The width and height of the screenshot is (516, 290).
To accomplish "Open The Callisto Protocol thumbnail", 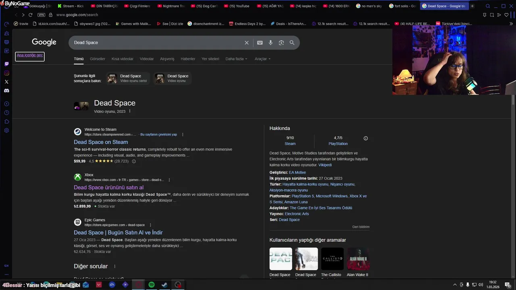I will point(332,259).
